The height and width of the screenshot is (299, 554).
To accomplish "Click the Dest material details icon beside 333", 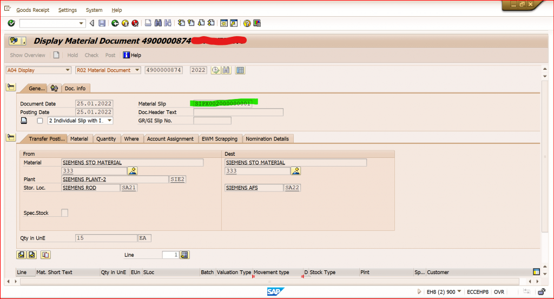I will tap(296, 171).
